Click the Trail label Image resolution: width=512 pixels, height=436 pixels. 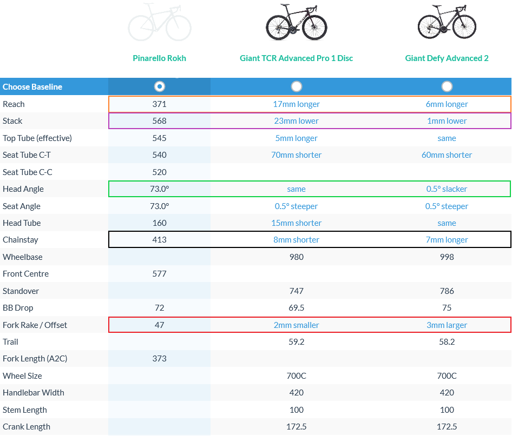[x=10, y=342]
